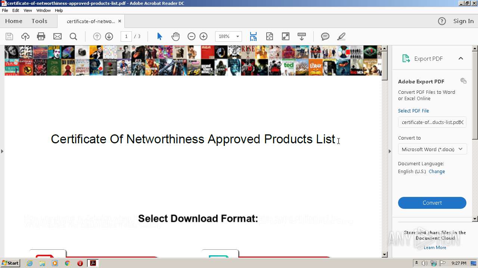
Task: Click the cloud upload icon
Action: click(25, 36)
